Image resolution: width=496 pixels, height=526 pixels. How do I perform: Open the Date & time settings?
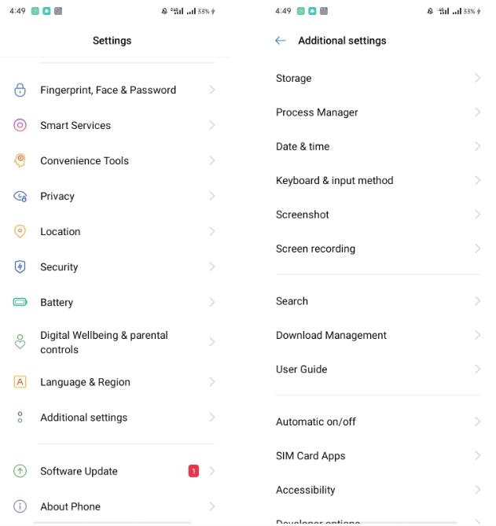[x=303, y=146]
